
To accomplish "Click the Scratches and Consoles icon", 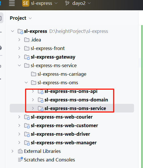I will coord(21,159).
